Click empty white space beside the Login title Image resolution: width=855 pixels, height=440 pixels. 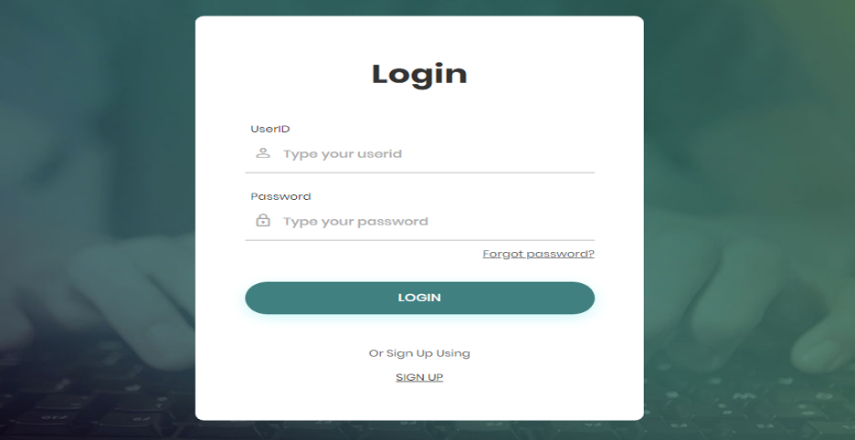pyautogui.click(x=545, y=74)
